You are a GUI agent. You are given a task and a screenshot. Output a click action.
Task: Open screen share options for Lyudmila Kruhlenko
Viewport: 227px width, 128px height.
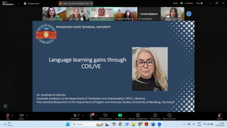[x=92, y=4]
